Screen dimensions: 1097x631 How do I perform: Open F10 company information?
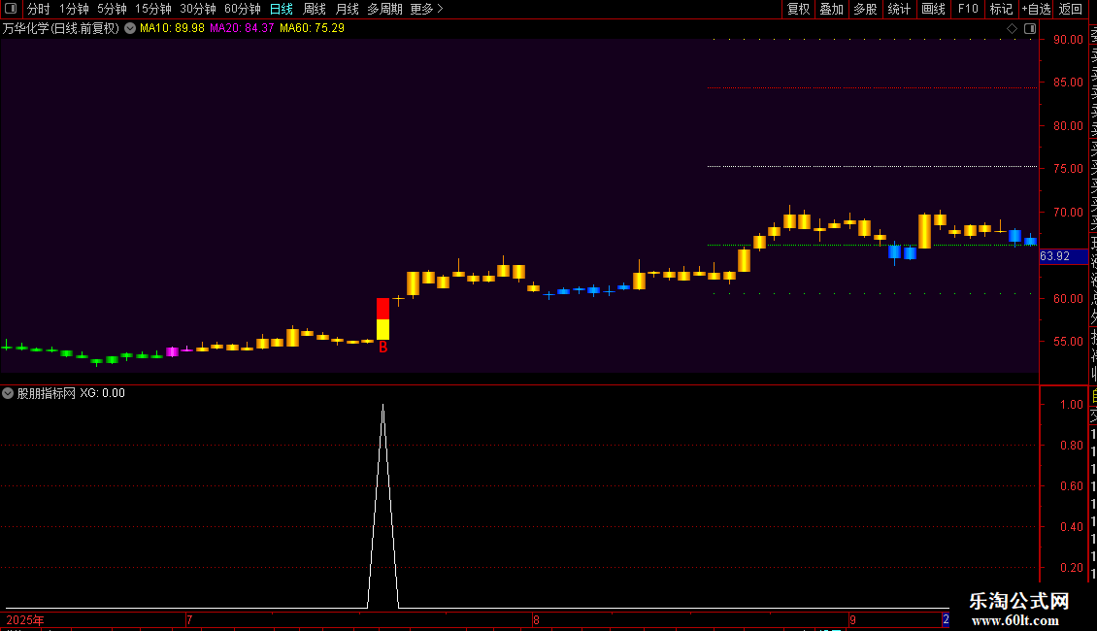pyautogui.click(x=968, y=9)
